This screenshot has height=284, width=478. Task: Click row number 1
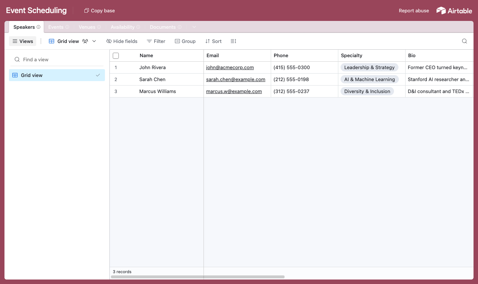[116, 68]
